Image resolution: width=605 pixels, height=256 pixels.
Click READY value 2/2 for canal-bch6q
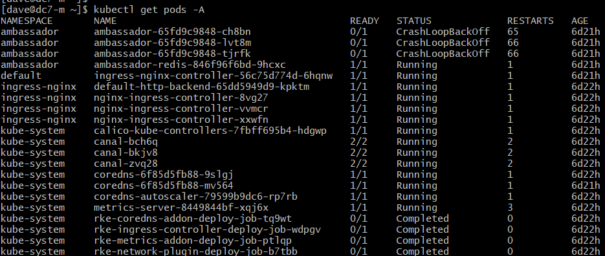[358, 142]
